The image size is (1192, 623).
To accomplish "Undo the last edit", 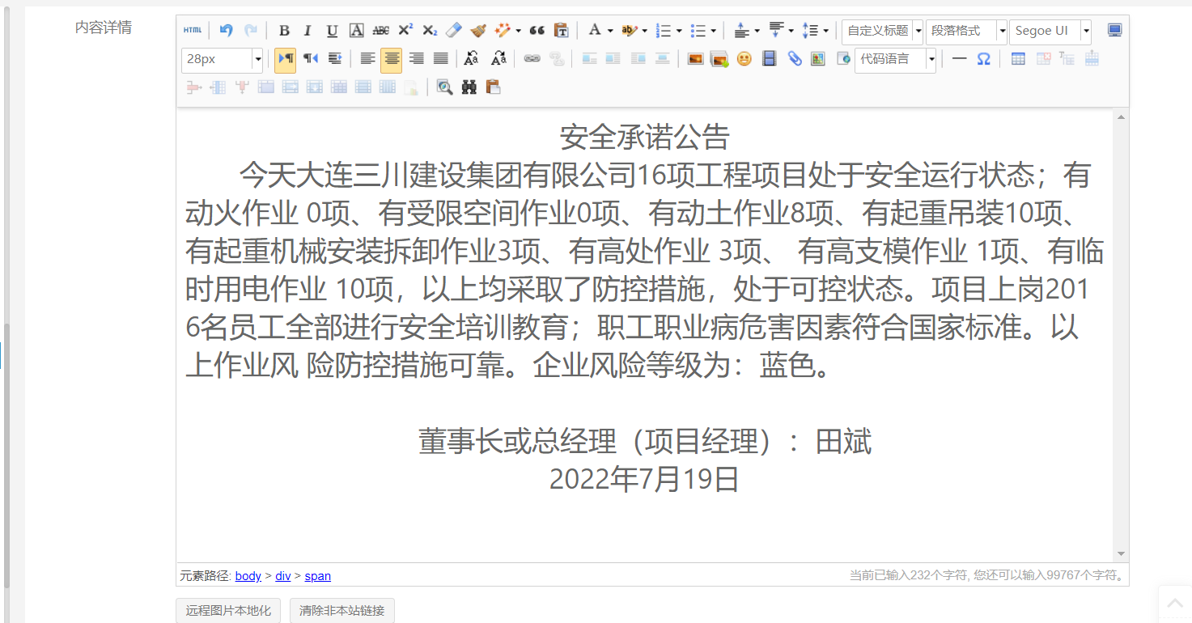I will [x=227, y=31].
